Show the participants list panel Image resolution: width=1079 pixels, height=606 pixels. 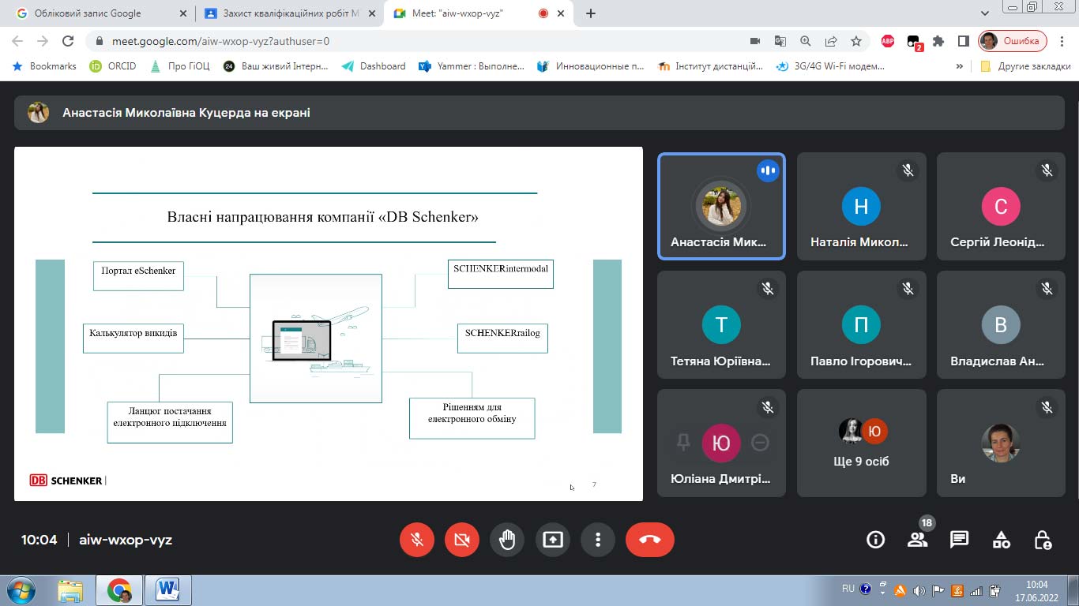coord(917,540)
